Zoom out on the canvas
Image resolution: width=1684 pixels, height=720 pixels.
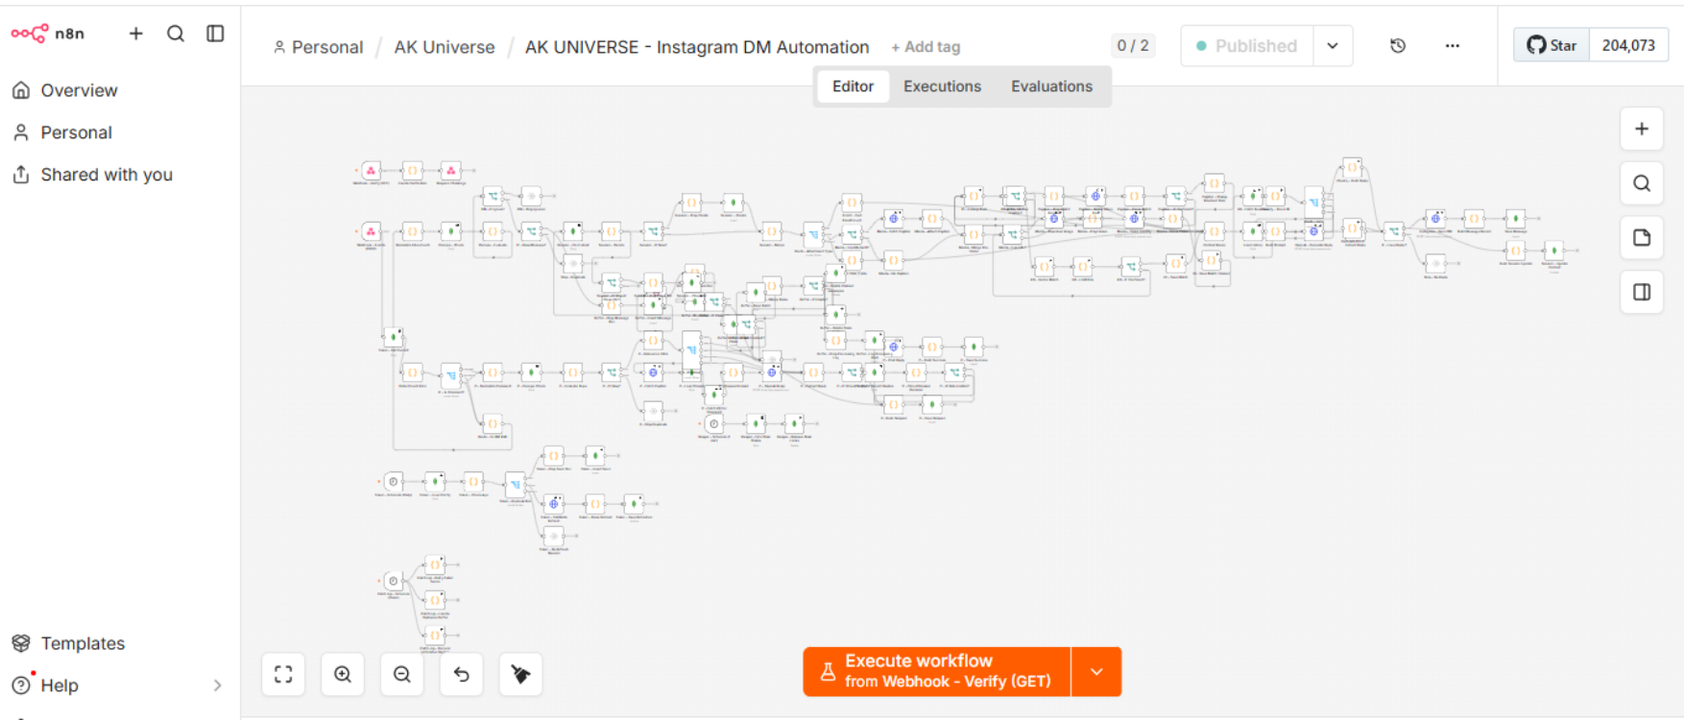[x=402, y=674]
